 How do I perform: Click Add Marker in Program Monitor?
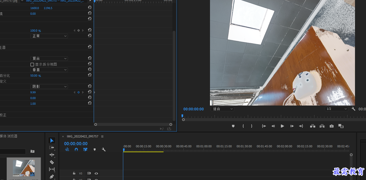point(233,126)
